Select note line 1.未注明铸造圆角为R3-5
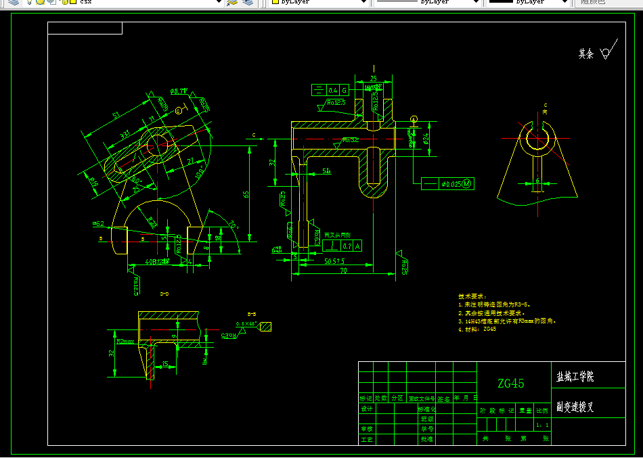The image size is (643, 458). 495,304
